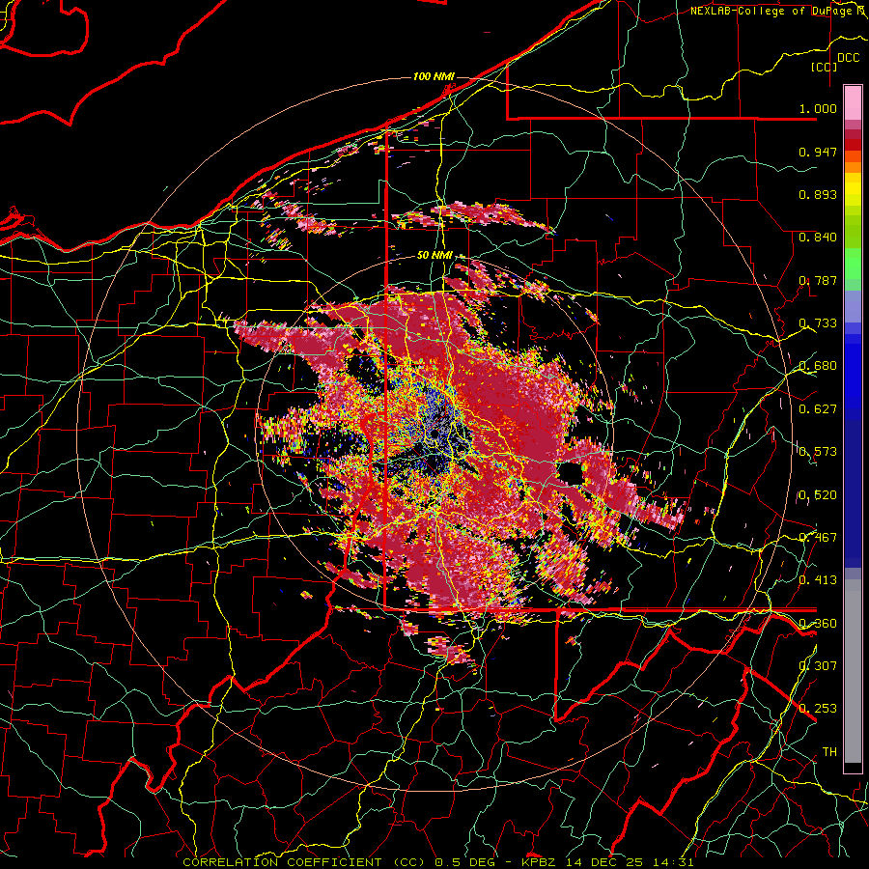Click the NEXLAB-College of DuPage credit text
Viewport: 869px width, 869px height.
[x=778, y=11]
